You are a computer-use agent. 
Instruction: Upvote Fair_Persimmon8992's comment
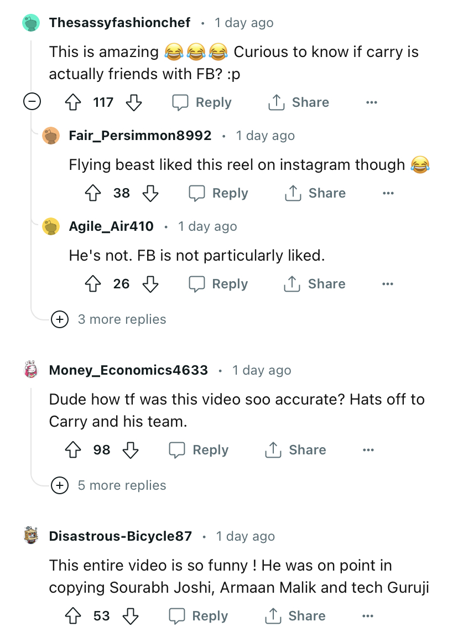coord(93,193)
